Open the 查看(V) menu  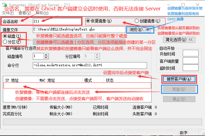(x=25, y=13)
